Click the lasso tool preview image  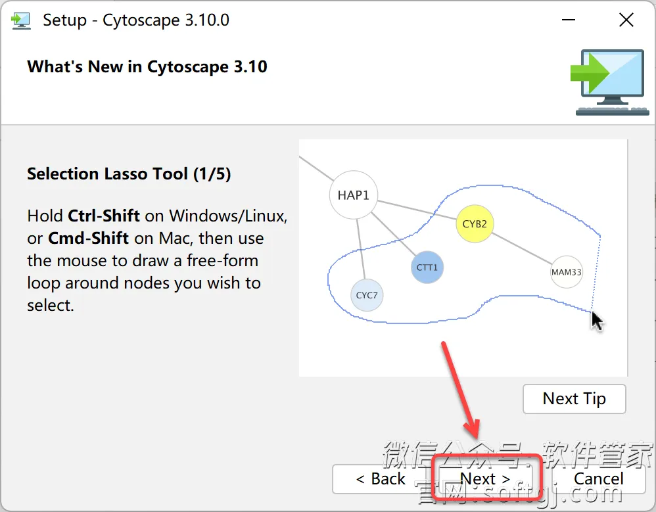463,258
